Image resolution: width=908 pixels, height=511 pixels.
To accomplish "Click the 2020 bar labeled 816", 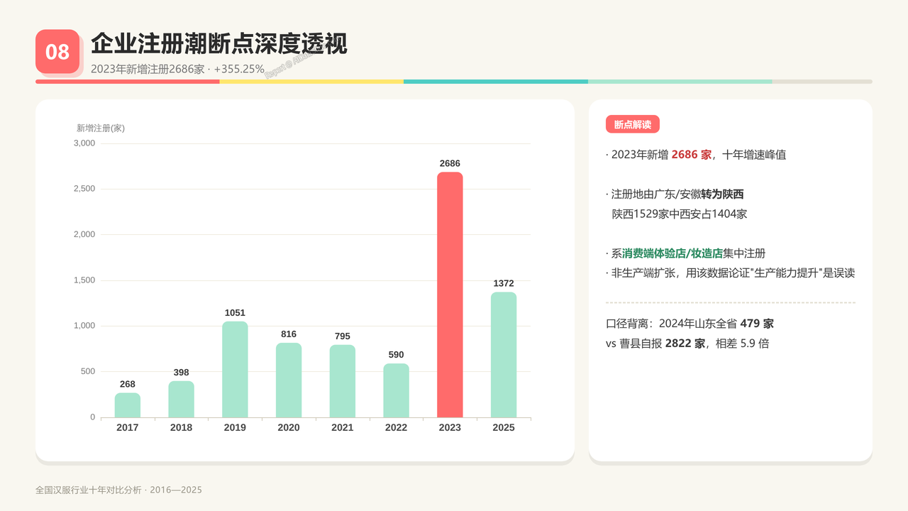I will (x=289, y=380).
